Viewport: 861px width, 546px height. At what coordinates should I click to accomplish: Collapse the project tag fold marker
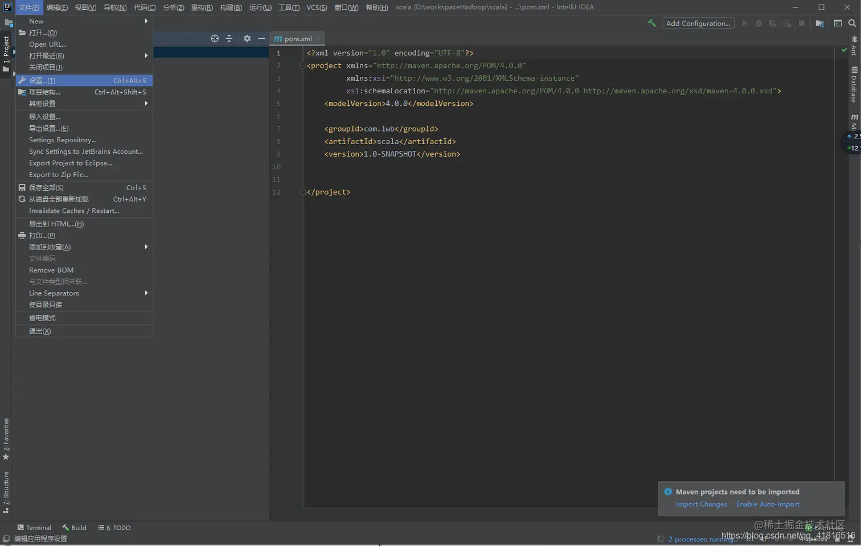pos(303,65)
